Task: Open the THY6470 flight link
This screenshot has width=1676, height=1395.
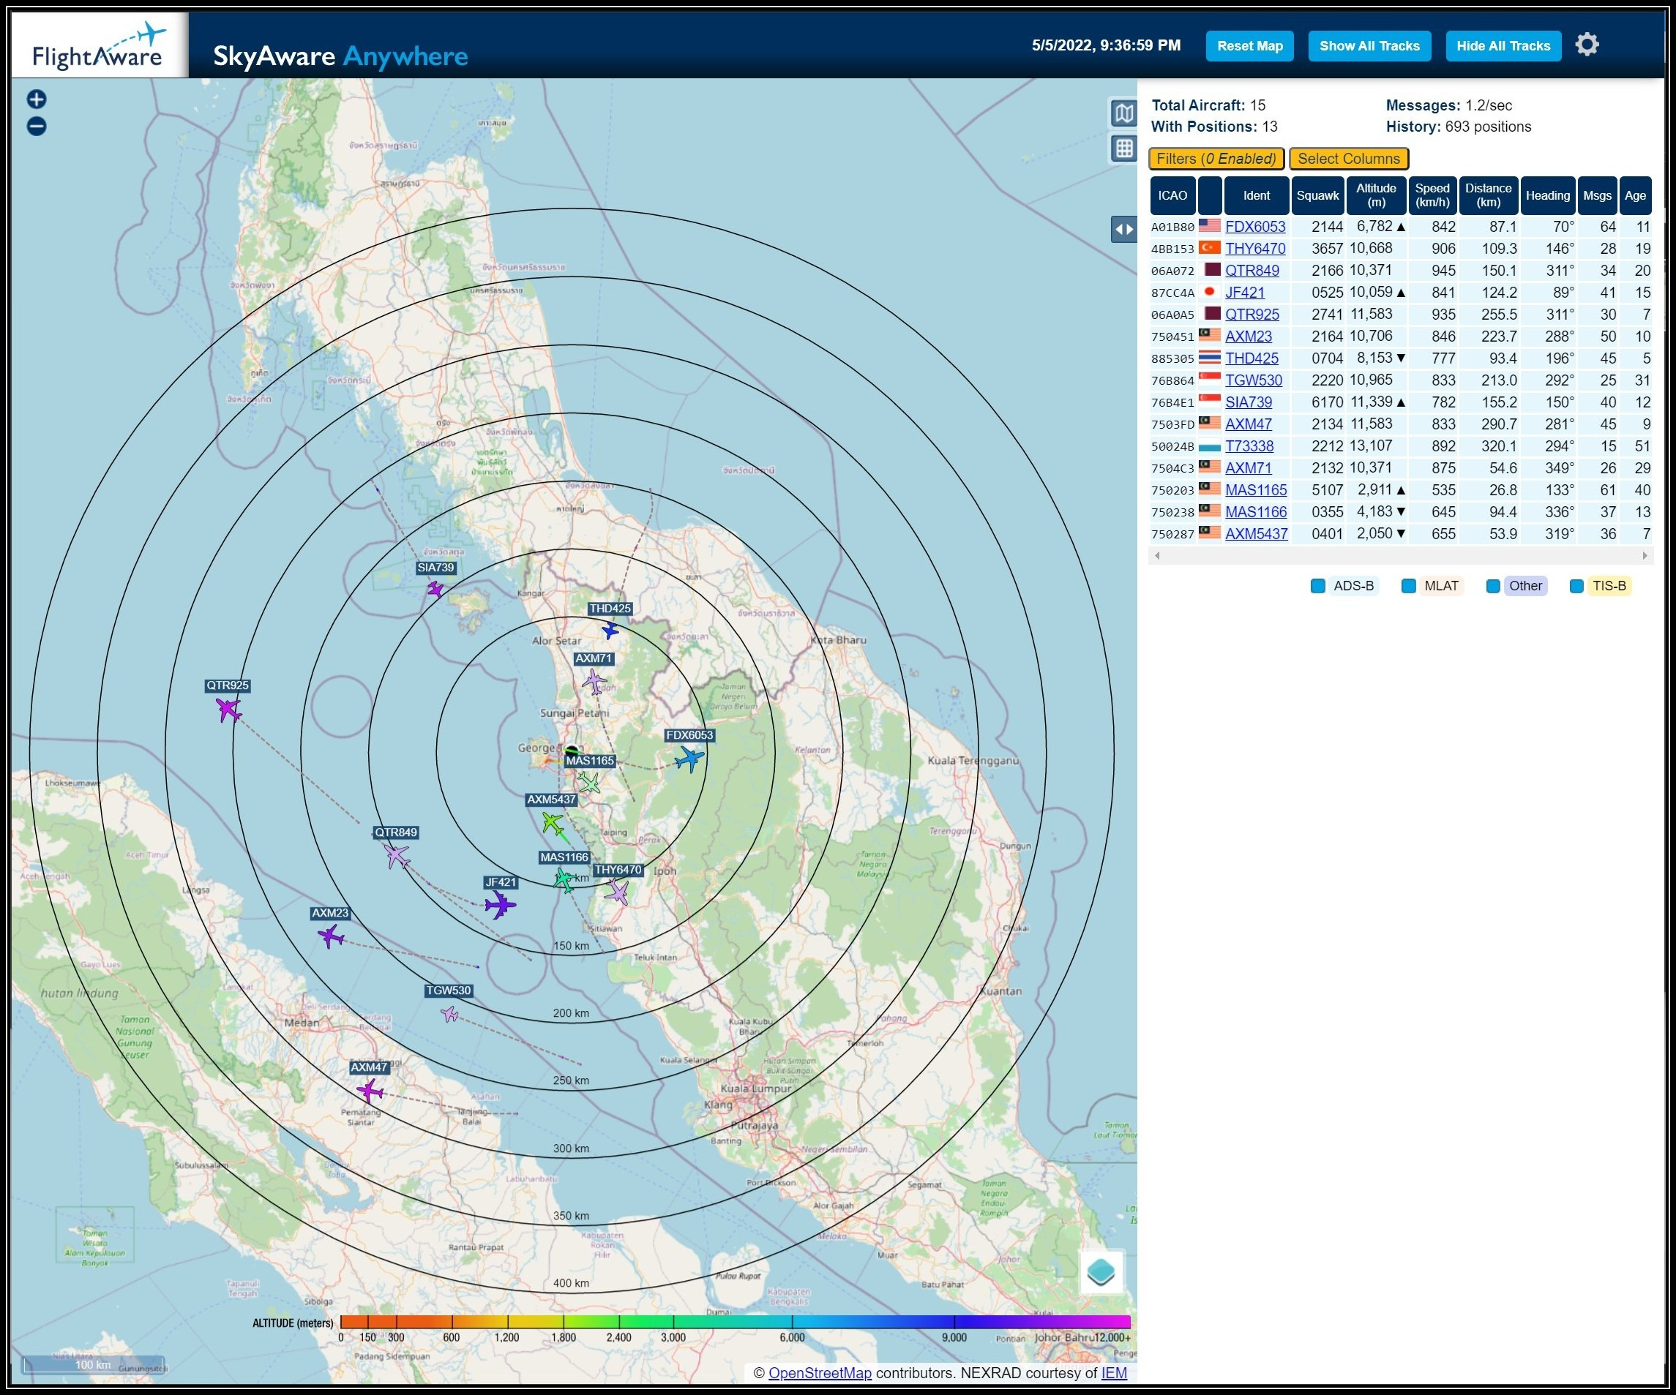Action: 1254,249
